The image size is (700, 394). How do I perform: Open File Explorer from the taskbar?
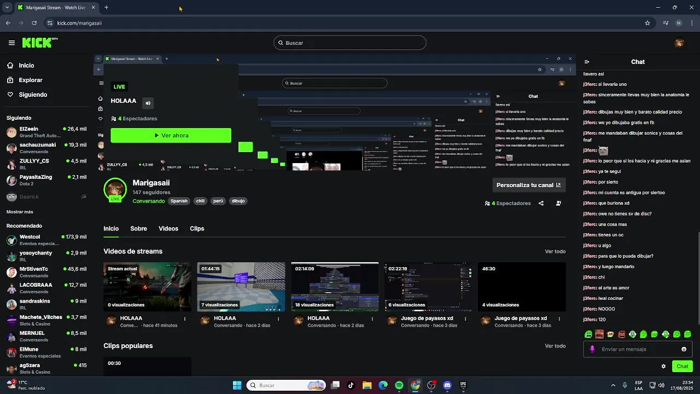[x=367, y=385]
